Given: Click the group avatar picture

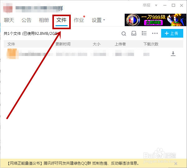Looking at the screenshot, I should (x=8, y=8).
